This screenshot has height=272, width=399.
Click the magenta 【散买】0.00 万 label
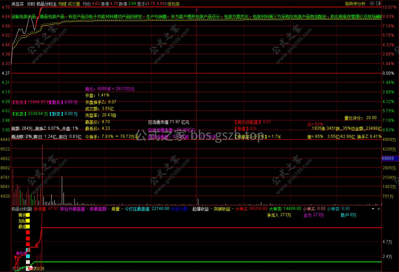63,102
